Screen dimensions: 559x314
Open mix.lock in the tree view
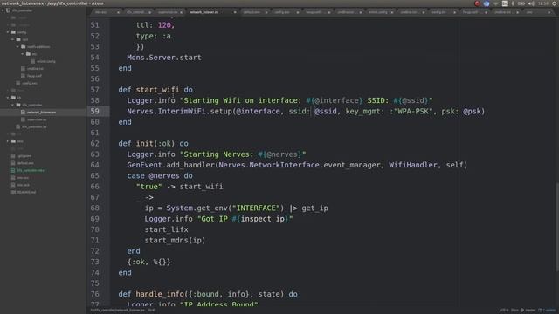click(x=24, y=185)
